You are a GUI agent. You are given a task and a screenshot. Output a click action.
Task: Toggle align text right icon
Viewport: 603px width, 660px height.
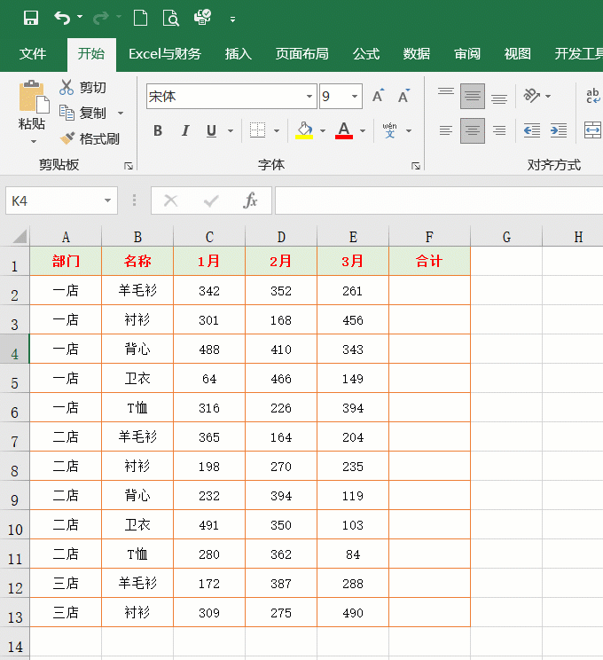[x=499, y=131]
